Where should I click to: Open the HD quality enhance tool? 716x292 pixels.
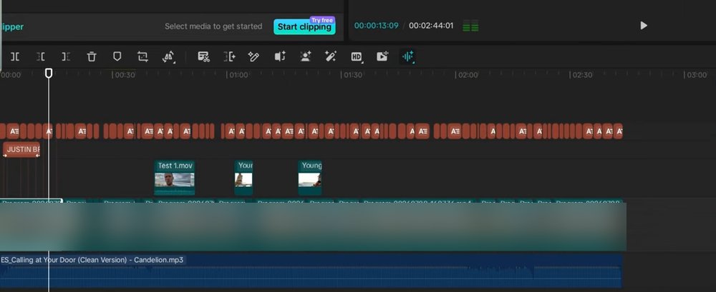click(357, 57)
